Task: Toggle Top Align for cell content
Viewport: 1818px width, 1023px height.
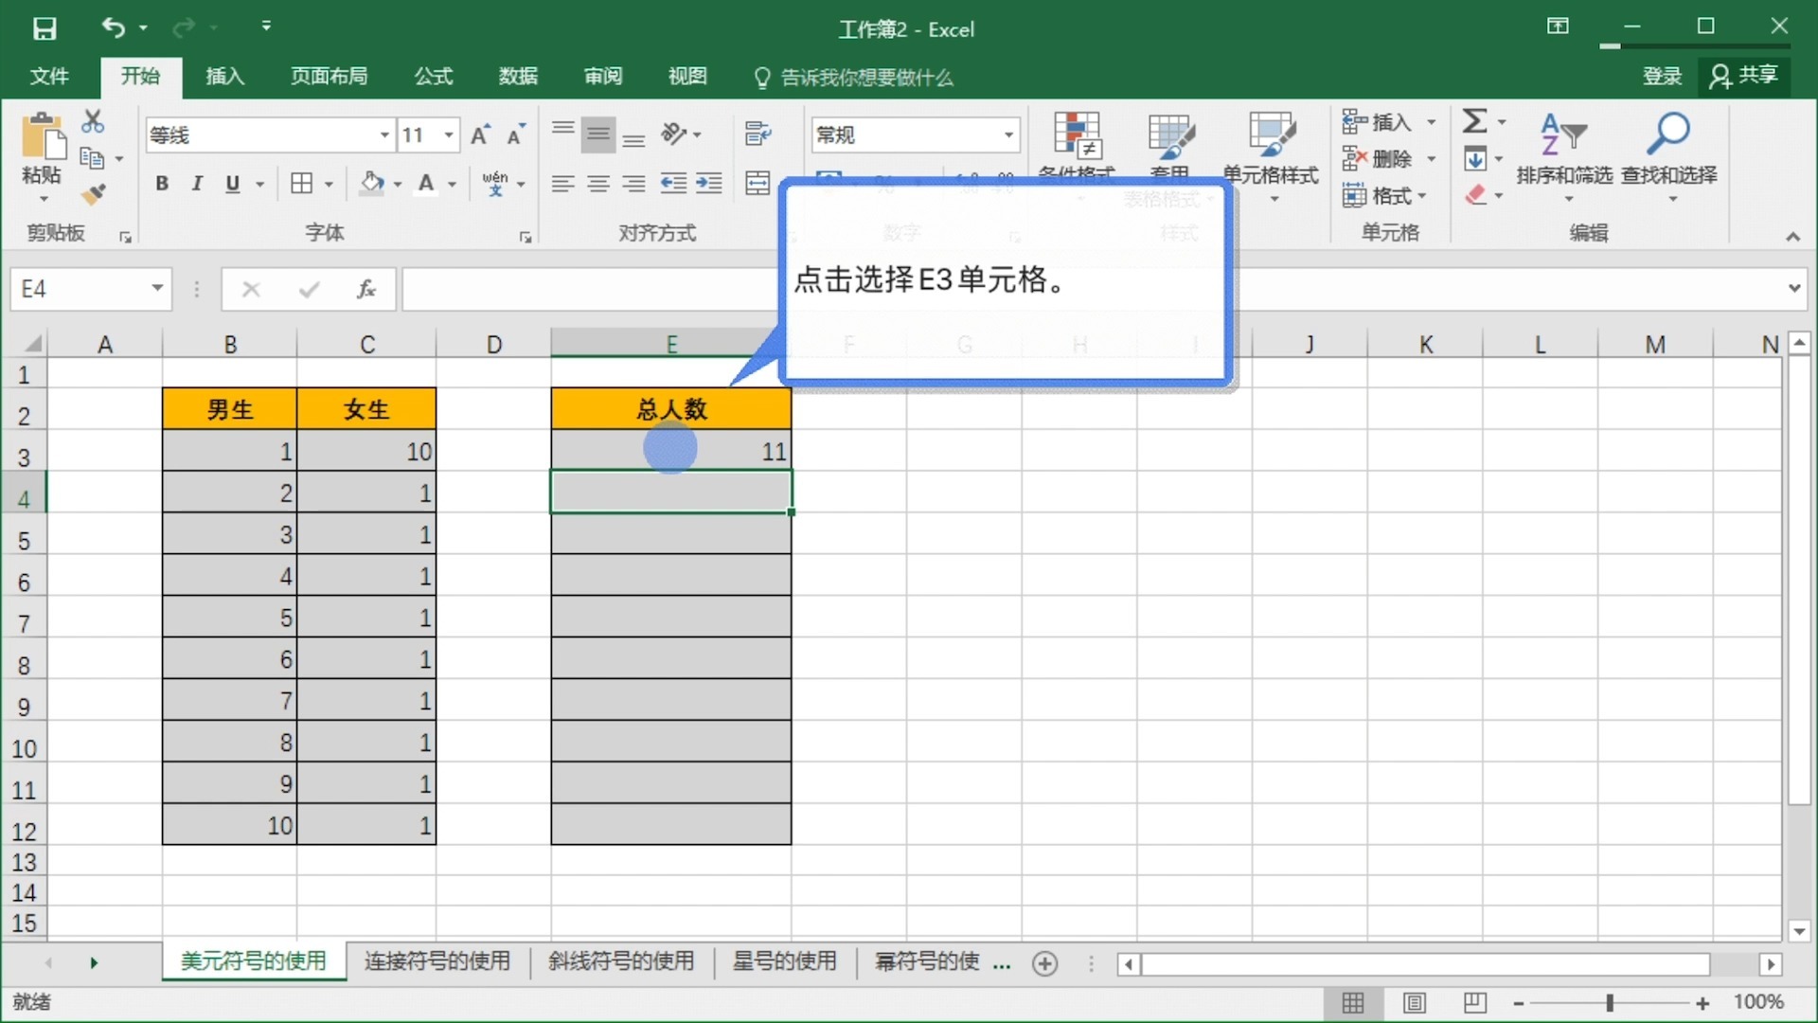Action: (x=563, y=128)
